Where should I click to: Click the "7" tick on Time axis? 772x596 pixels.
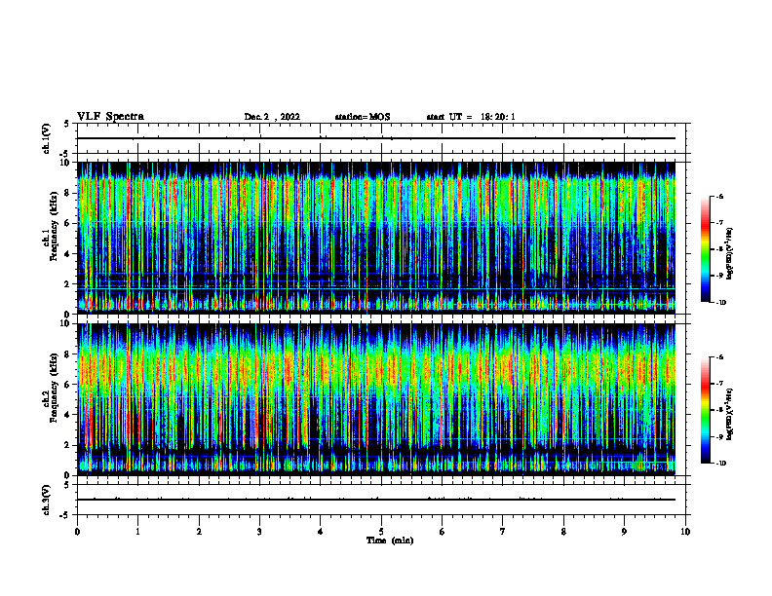pos(503,532)
